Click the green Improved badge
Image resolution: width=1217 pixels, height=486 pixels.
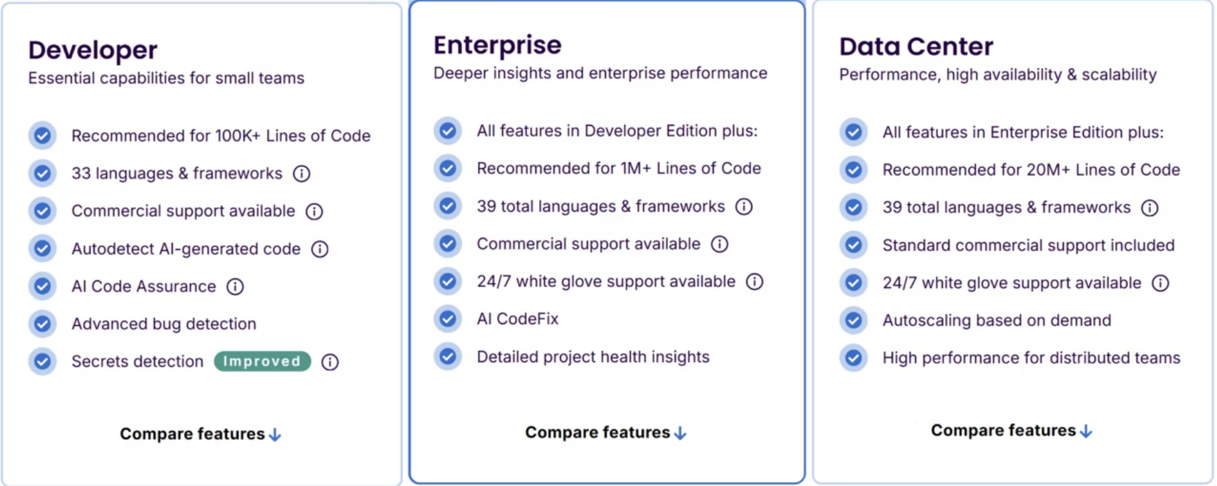pyautogui.click(x=262, y=361)
